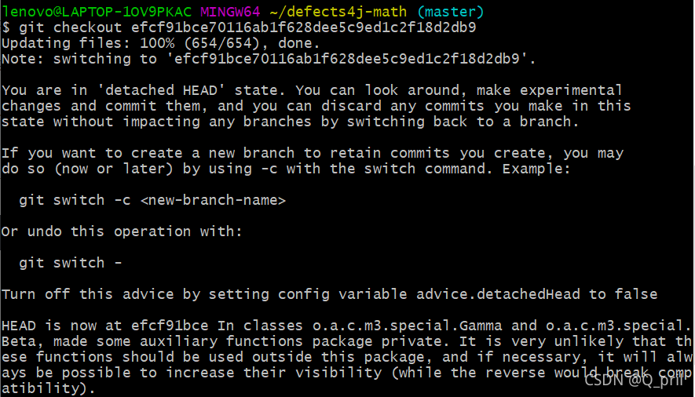
Task: Click the o.a.c.m3.special.Gamma class name
Action: coord(408,326)
